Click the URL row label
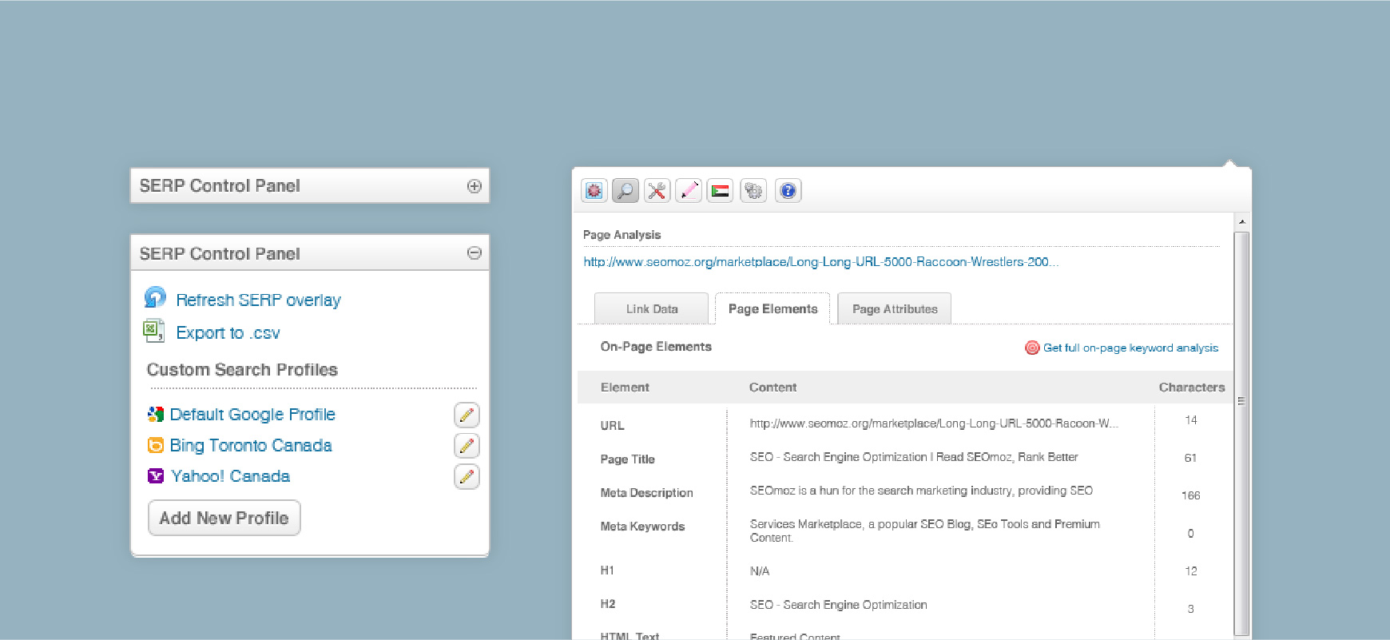Image resolution: width=1390 pixels, height=640 pixels. pyautogui.click(x=613, y=426)
